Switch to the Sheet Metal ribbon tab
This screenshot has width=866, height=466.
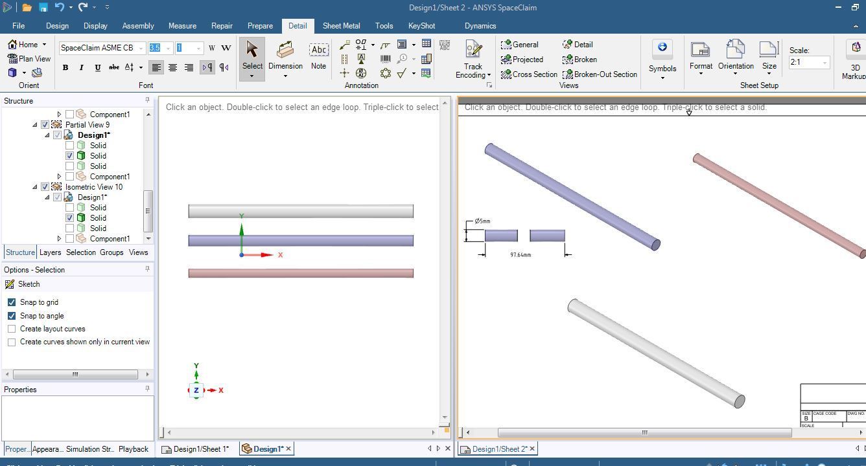341,26
